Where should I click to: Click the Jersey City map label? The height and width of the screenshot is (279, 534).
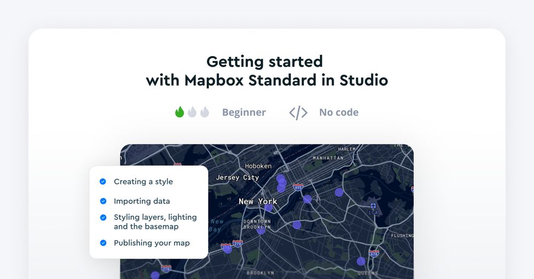click(x=238, y=177)
